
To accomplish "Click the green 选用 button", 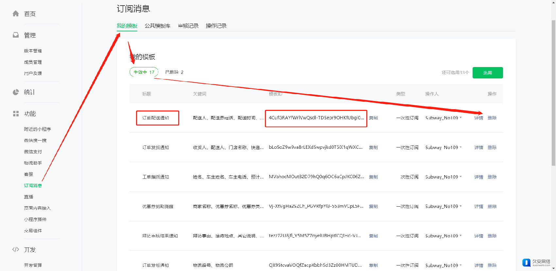I will (487, 73).
